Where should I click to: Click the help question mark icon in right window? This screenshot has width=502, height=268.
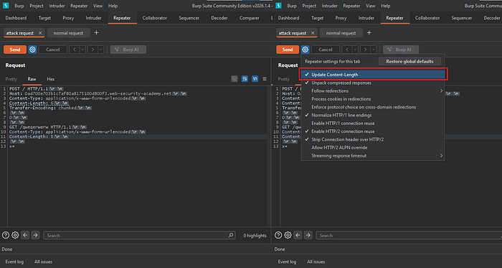[278, 235]
